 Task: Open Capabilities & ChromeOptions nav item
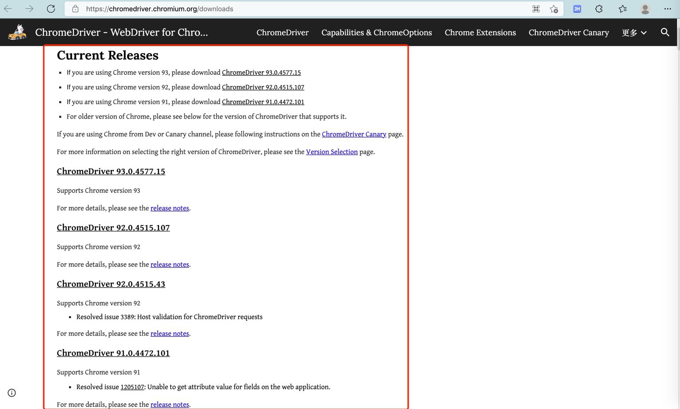coord(377,33)
